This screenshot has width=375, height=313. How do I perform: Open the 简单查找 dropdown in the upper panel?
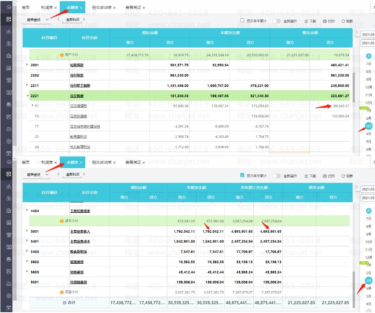tap(37, 20)
